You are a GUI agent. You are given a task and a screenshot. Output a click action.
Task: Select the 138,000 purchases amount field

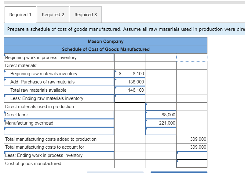[x=130, y=82]
